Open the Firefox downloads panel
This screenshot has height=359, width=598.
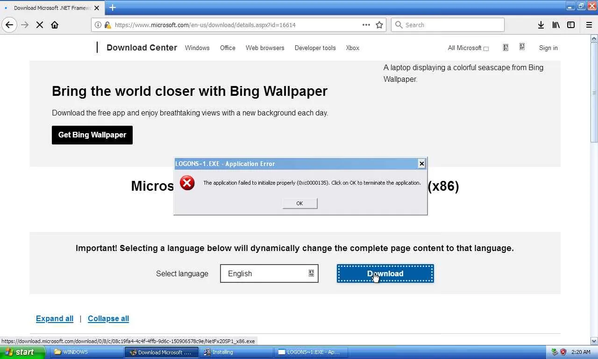pos(541,25)
